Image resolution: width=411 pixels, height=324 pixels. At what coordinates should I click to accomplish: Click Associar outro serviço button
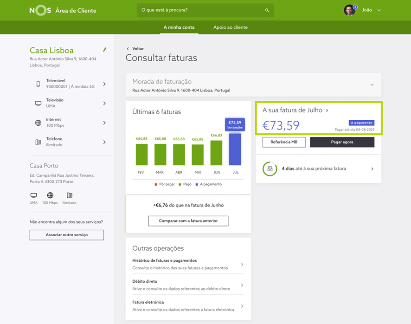[67, 235]
